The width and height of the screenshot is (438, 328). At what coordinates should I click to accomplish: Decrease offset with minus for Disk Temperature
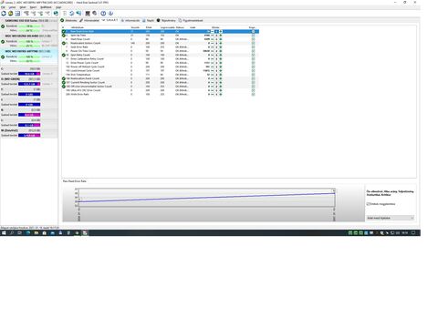click(213, 75)
